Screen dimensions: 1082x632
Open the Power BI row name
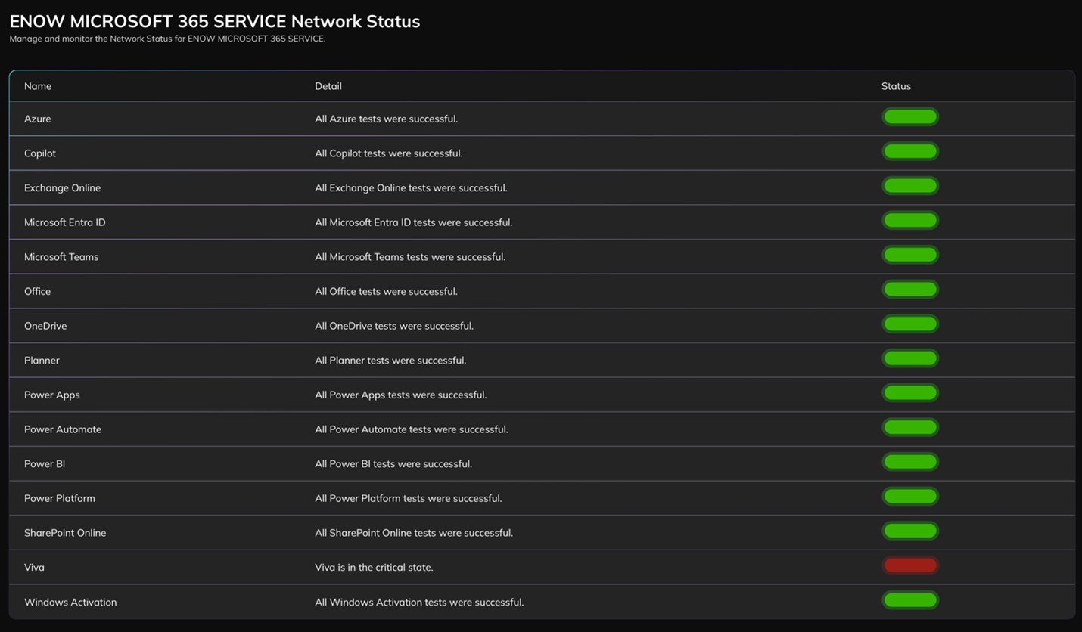[x=45, y=464]
